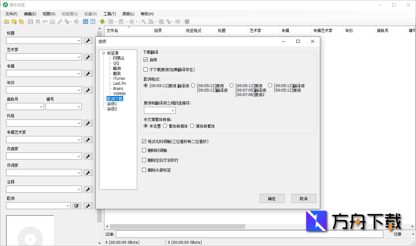Click the delete X icon in toolbar
The width and height of the screenshot is (416, 246).
point(37,21)
